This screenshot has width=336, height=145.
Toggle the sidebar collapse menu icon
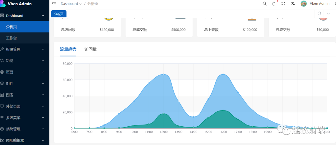54,4
